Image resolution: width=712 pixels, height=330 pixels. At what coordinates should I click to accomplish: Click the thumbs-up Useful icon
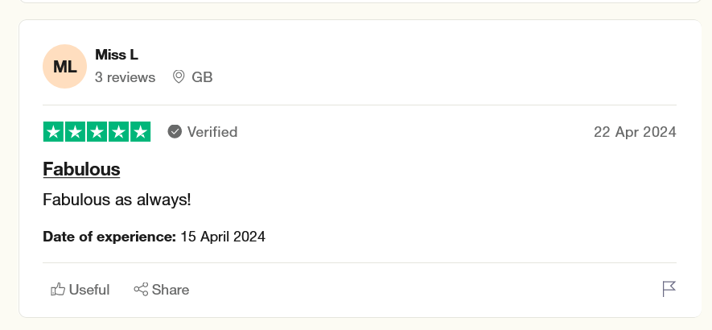coord(58,290)
